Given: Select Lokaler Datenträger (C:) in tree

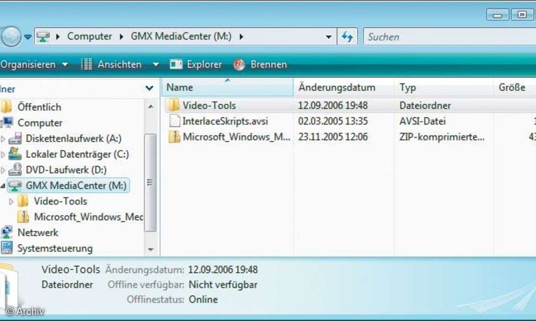Looking at the screenshot, I should pos(77,154).
